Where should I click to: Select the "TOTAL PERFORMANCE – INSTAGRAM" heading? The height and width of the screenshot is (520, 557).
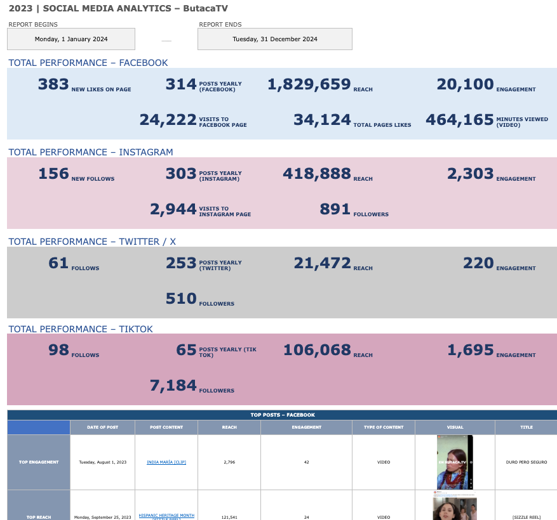[91, 152]
